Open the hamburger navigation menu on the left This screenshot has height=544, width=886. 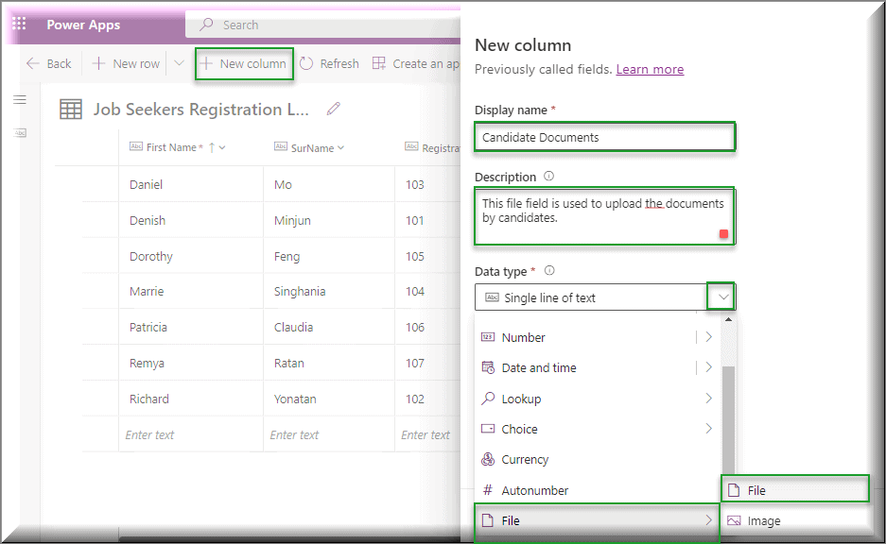pyautogui.click(x=19, y=98)
